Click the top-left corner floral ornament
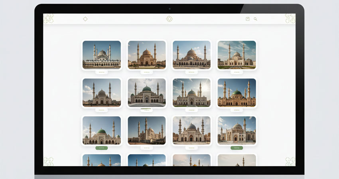 [48, 19]
